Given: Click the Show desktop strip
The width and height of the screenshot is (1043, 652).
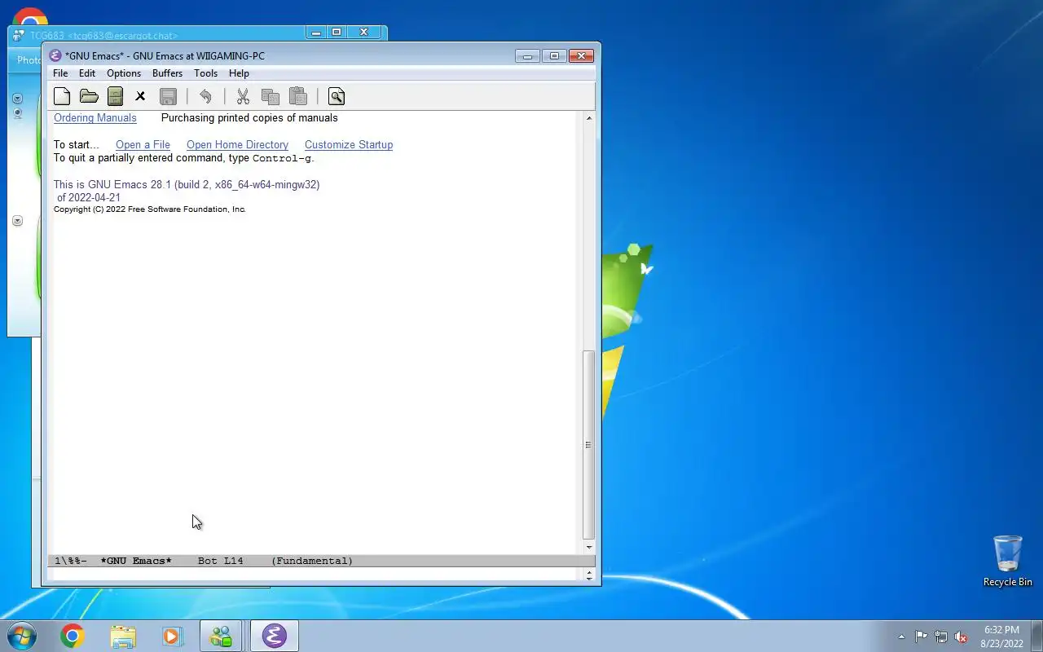Looking at the screenshot, I should point(1036,636).
